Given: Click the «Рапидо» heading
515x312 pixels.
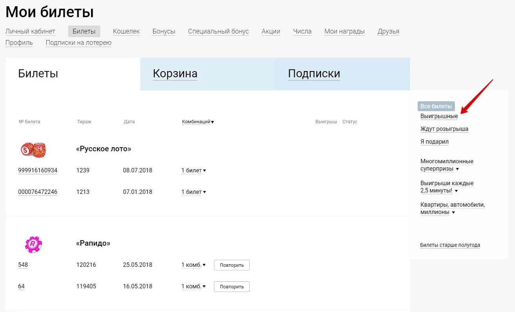Looking at the screenshot, I should click(93, 243).
